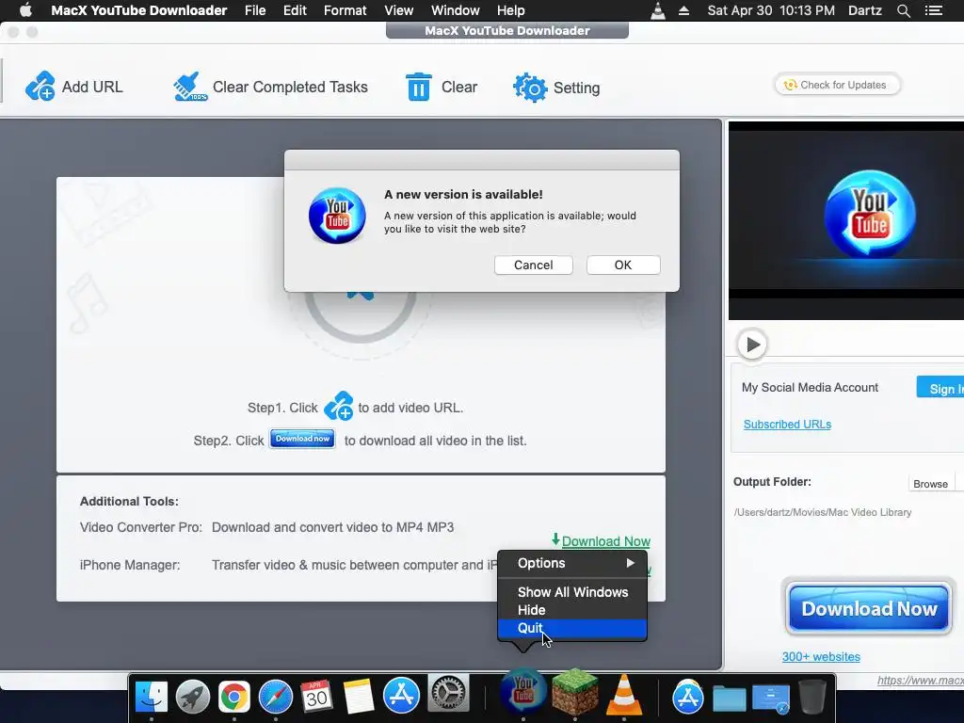The height and width of the screenshot is (723, 964).
Task: Open the View menu
Action: [399, 10]
